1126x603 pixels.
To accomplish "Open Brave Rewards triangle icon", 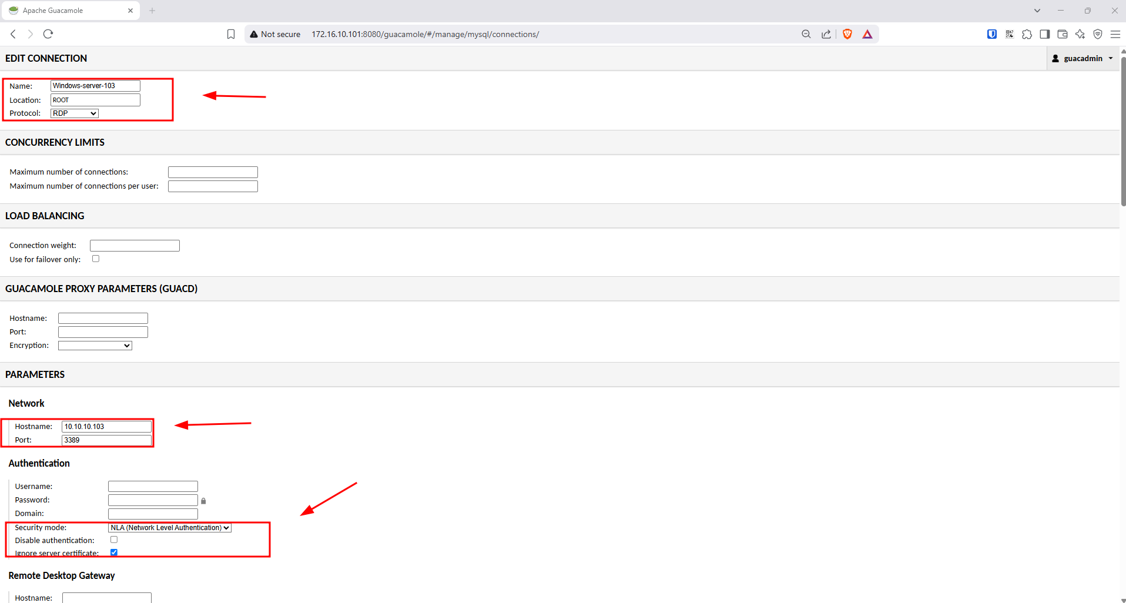I will pos(867,34).
